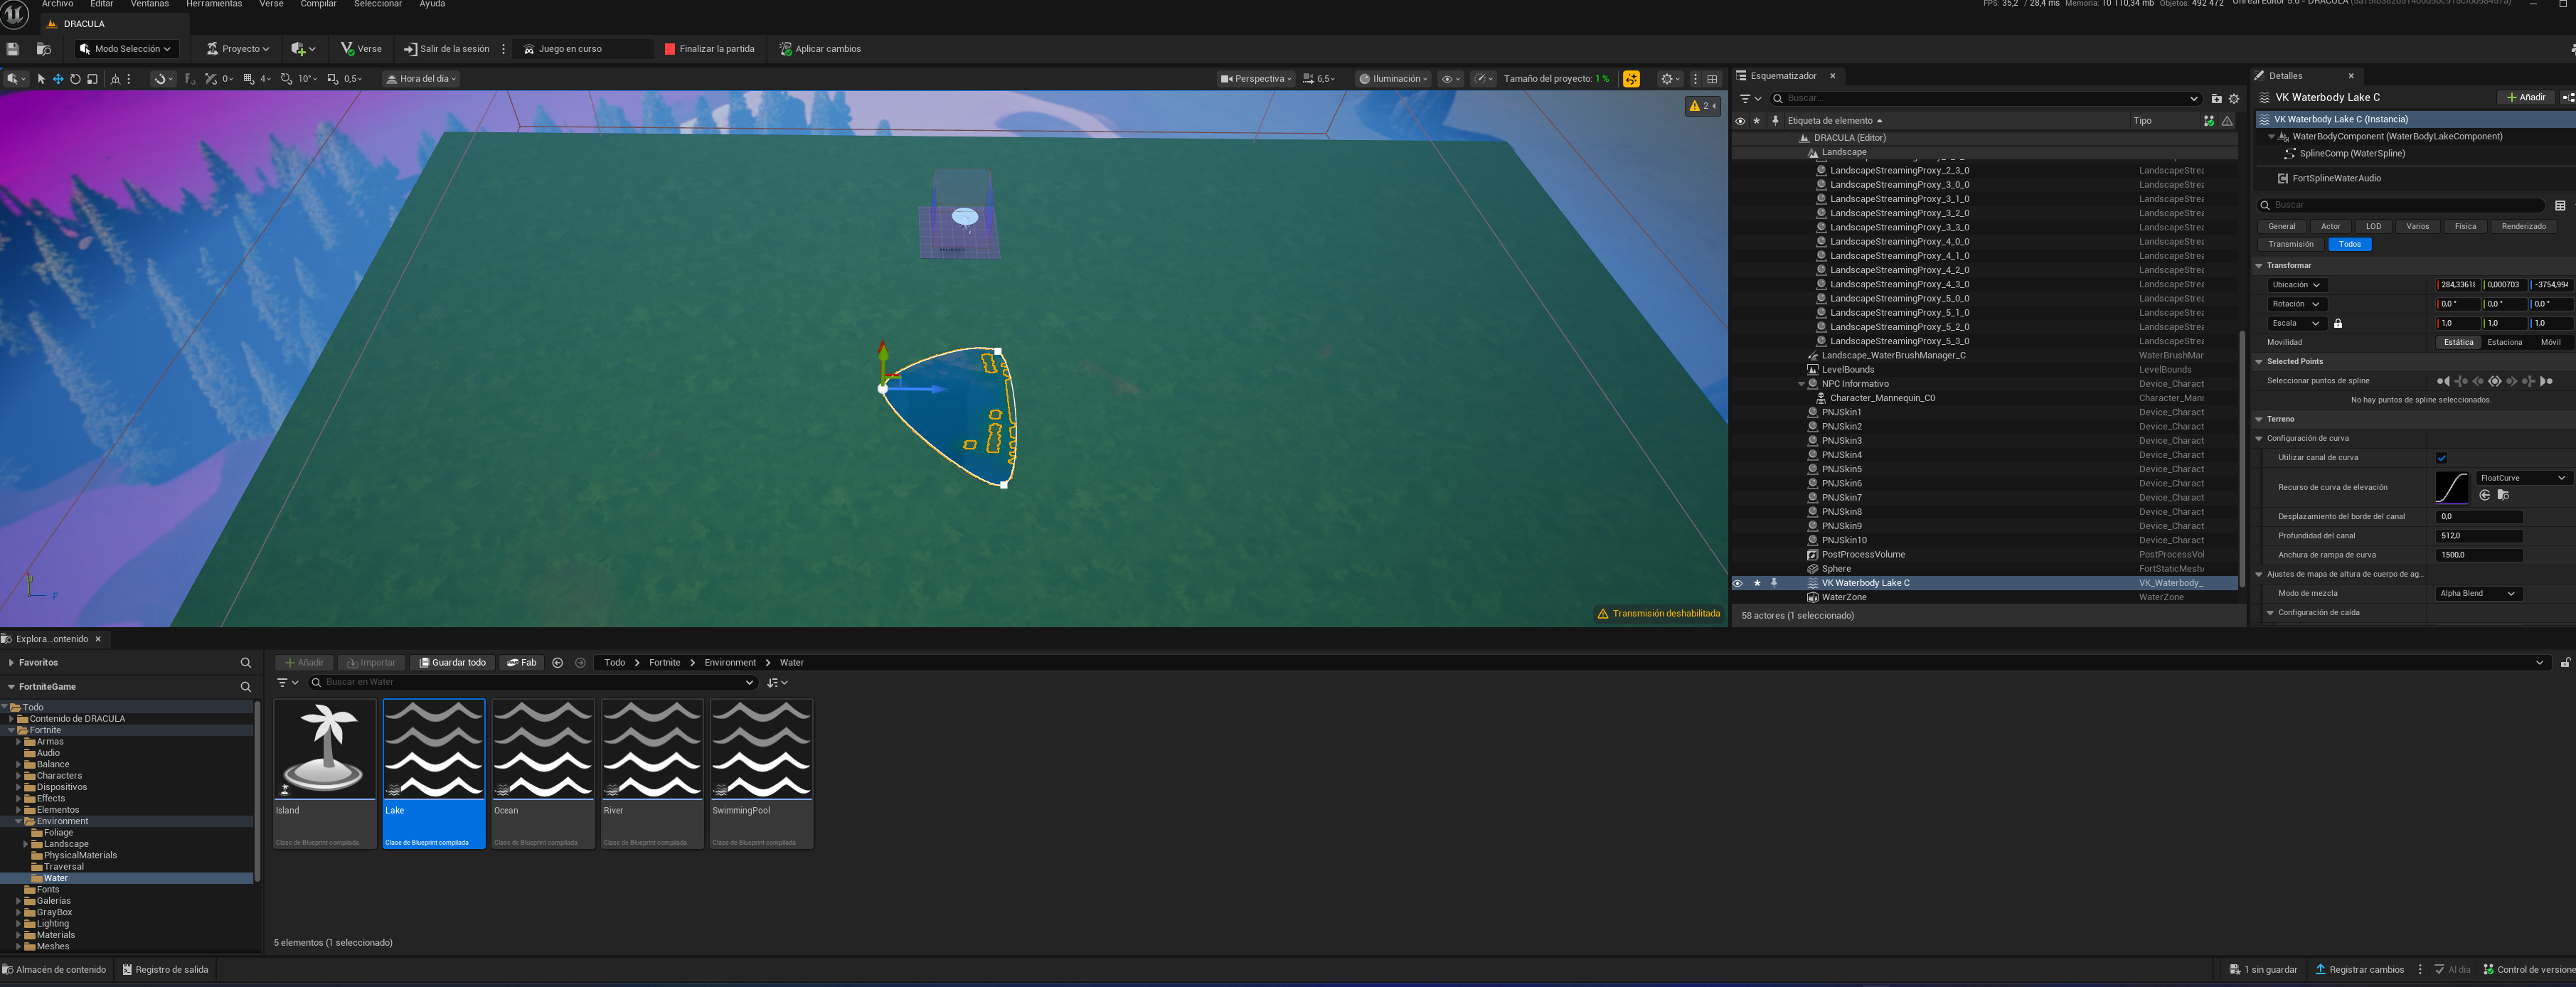Image resolution: width=2576 pixels, height=987 pixels.
Task: Click Aplicar cambios button
Action: tap(819, 49)
